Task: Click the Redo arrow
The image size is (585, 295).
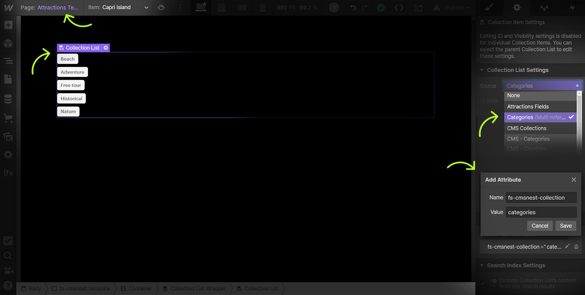Action: (x=364, y=8)
